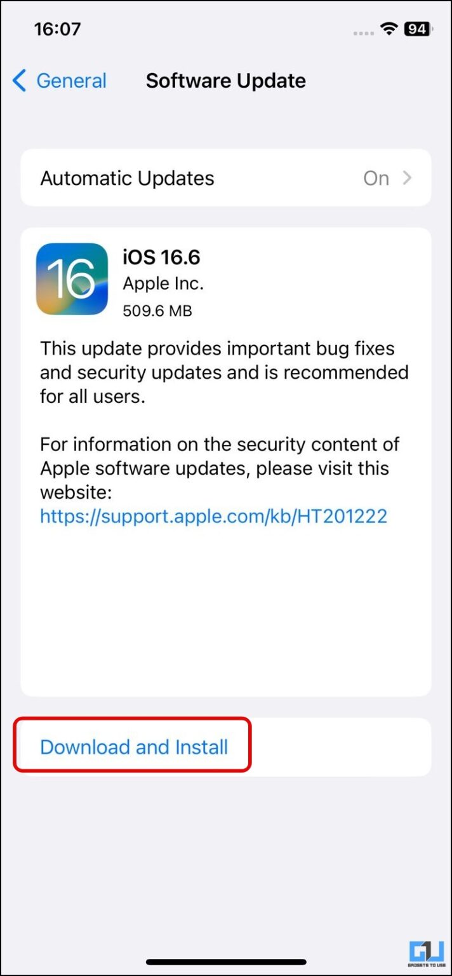
Task: Tap the cellular signal dots
Action: click(363, 31)
